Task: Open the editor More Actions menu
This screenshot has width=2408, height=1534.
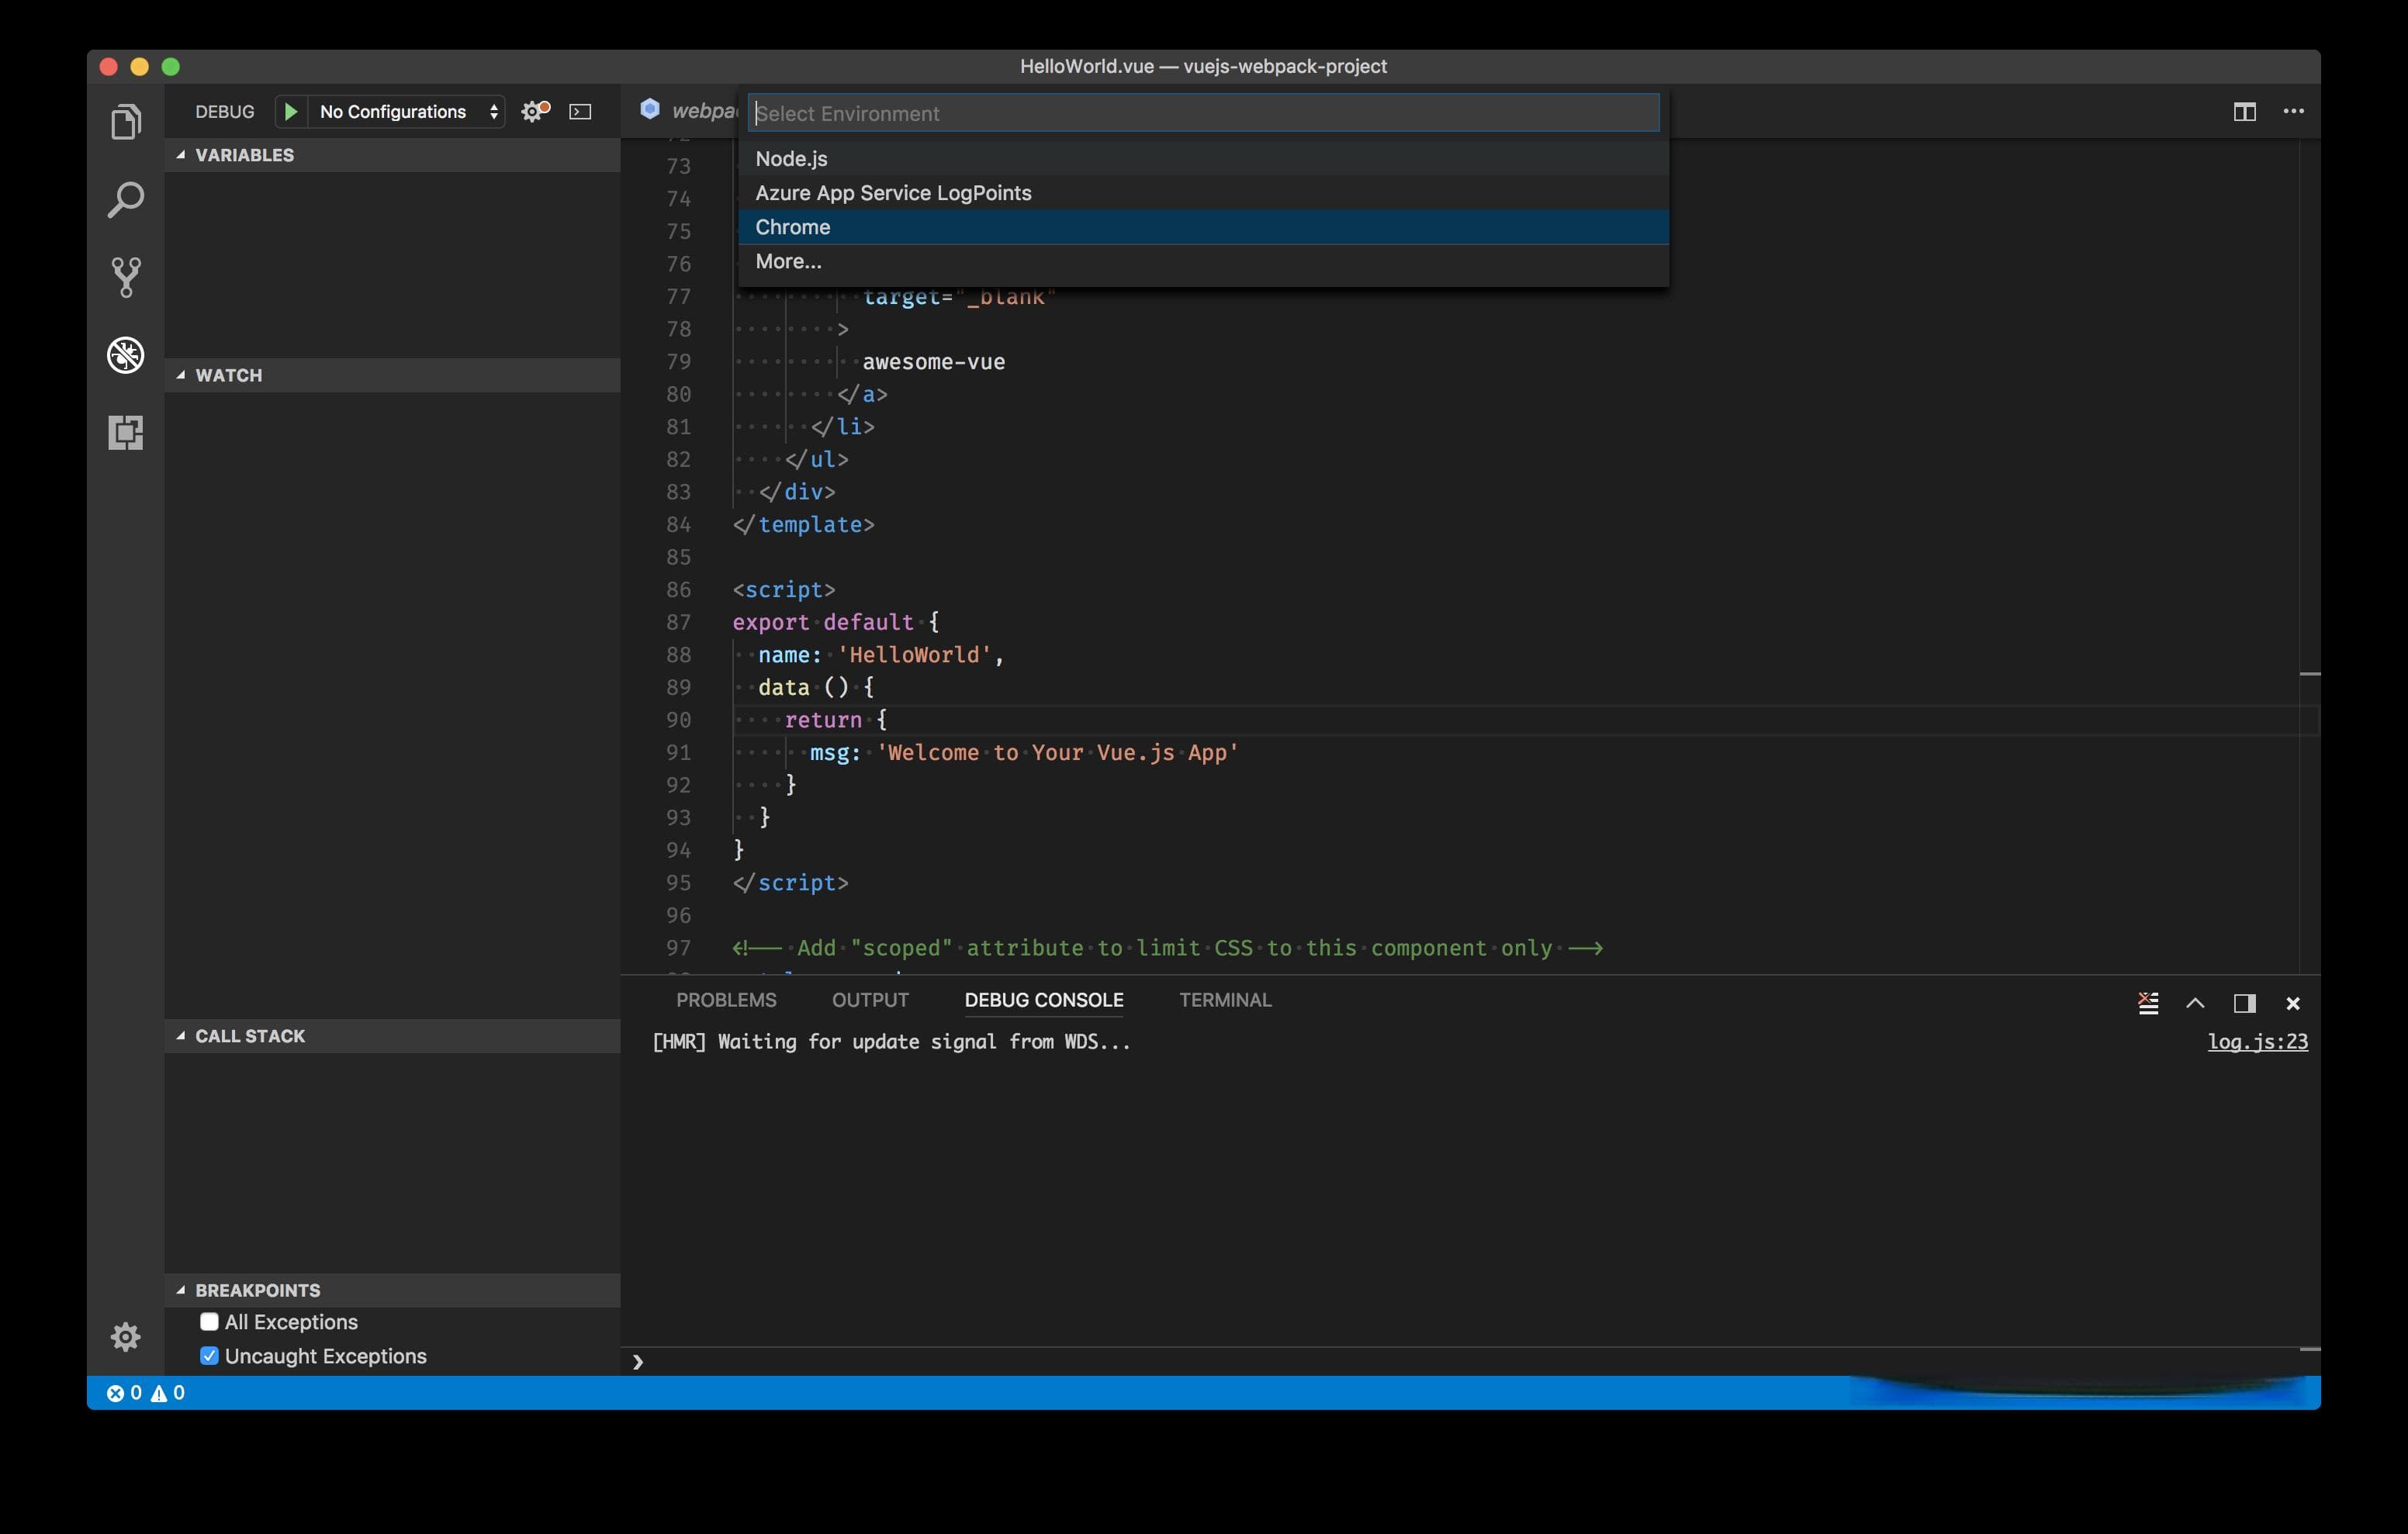Action: (x=2293, y=112)
